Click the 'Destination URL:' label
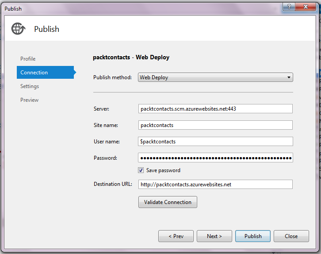 pyautogui.click(x=113, y=184)
